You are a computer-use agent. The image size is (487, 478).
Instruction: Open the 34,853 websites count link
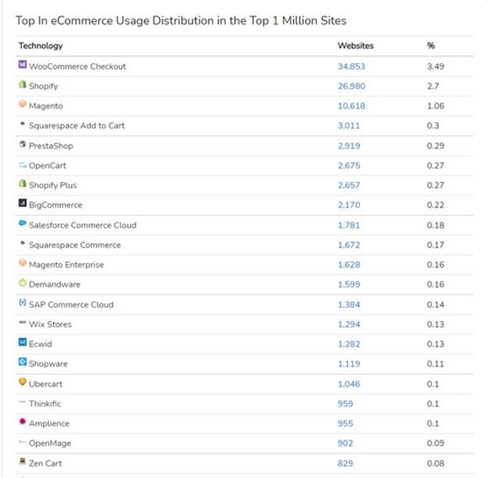point(351,67)
